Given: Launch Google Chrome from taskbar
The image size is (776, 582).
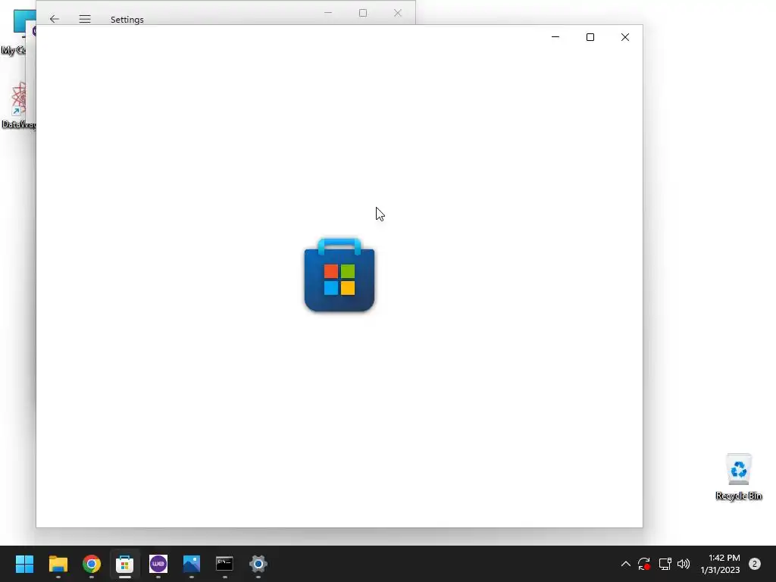Looking at the screenshot, I should coord(92,564).
